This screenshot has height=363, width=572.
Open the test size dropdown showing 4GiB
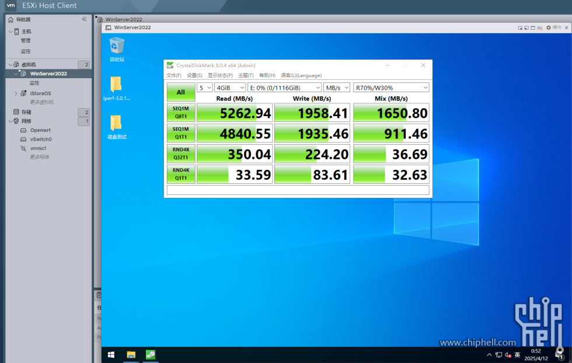point(230,88)
